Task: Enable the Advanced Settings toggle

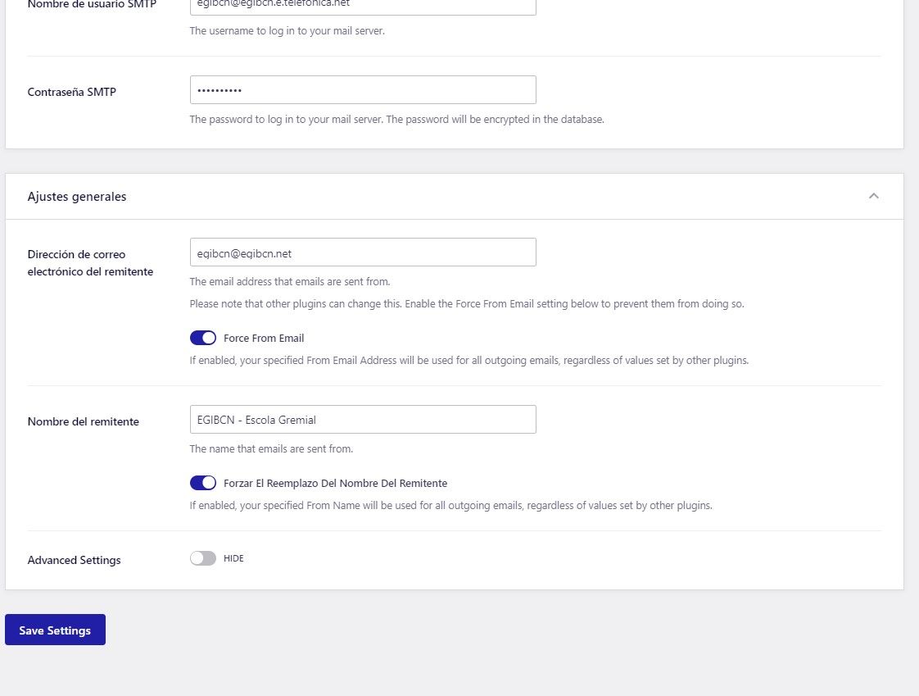Action: 203,558
